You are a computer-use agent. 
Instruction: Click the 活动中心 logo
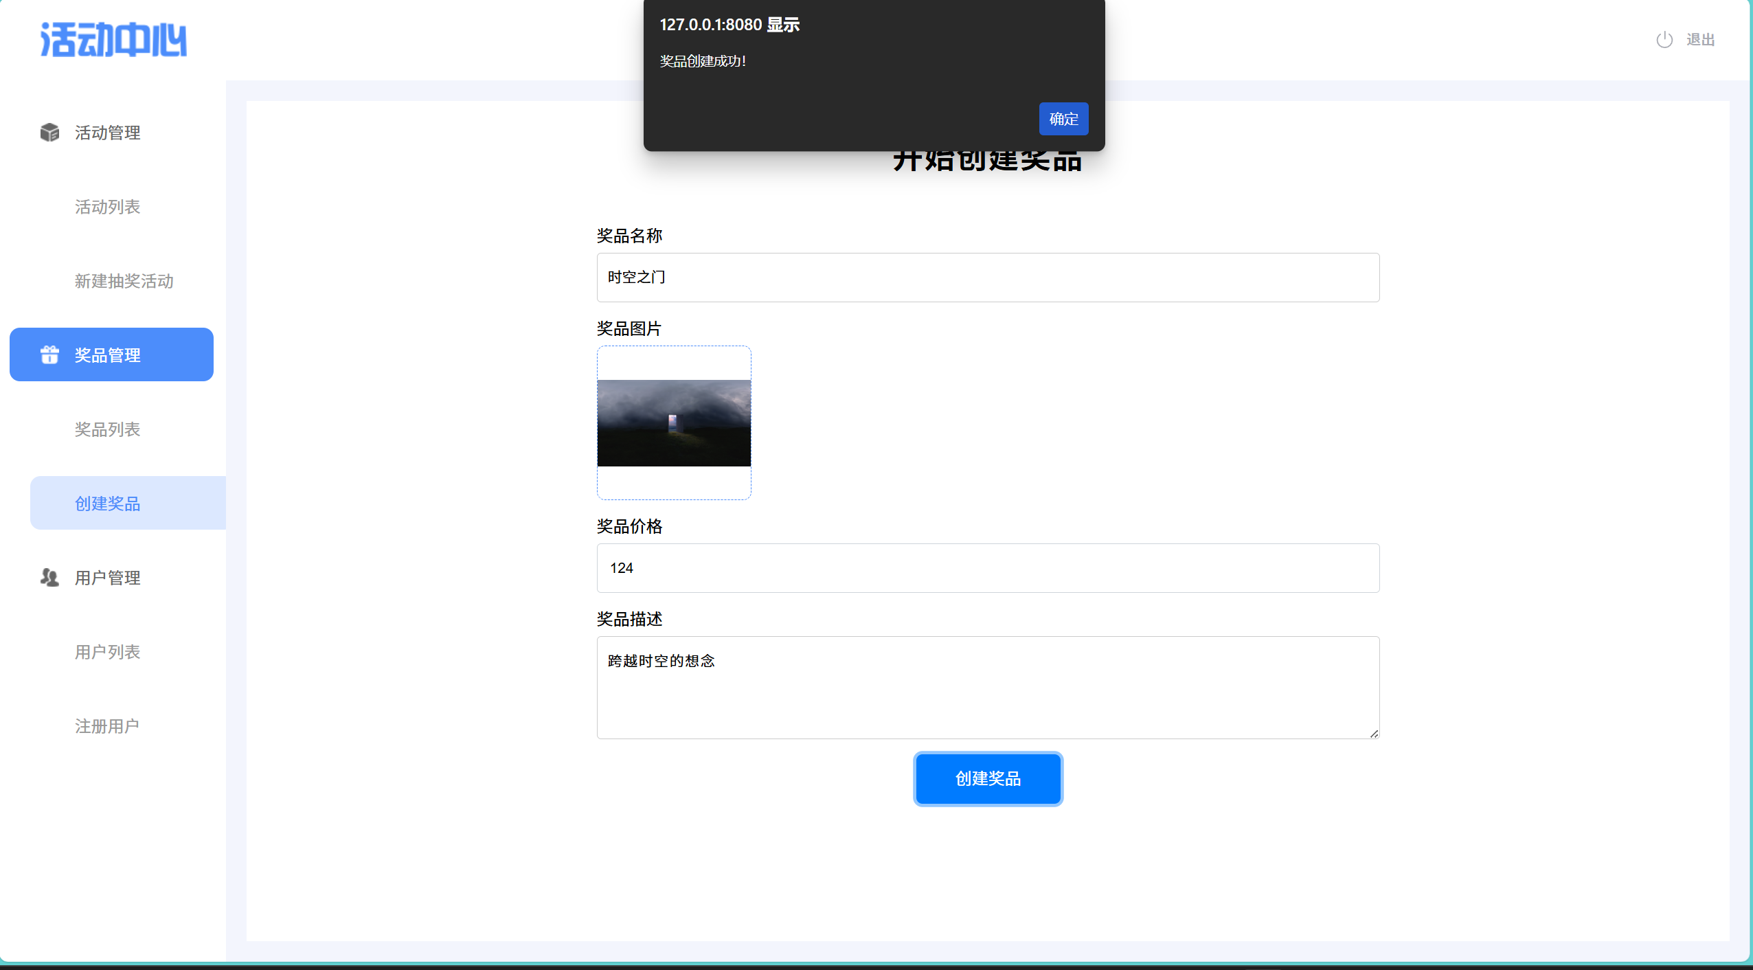pyautogui.click(x=114, y=40)
